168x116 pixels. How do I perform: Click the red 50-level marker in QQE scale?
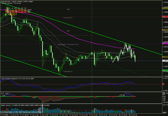pos(163,84)
